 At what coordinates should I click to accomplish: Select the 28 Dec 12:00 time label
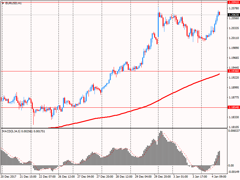coord(124,177)
